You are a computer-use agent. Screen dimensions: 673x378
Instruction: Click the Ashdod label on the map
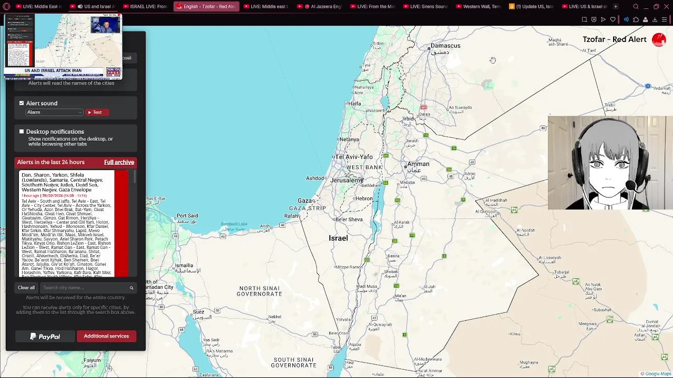[315, 178]
